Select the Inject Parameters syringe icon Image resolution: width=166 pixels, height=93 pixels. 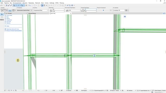[x=11, y=5]
